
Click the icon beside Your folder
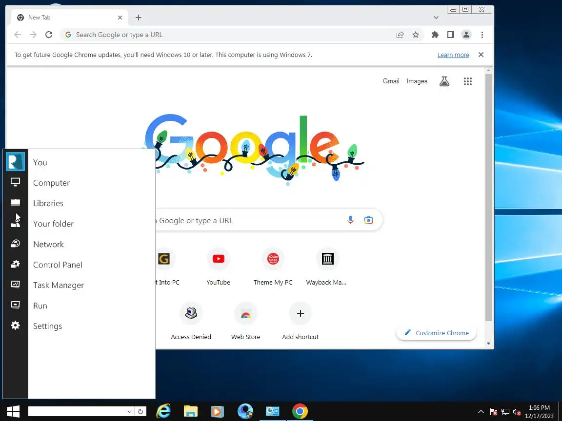click(15, 223)
